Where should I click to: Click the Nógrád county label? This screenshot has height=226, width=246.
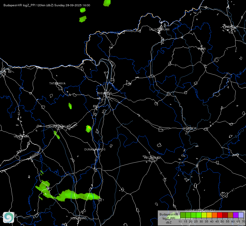tap(115, 32)
